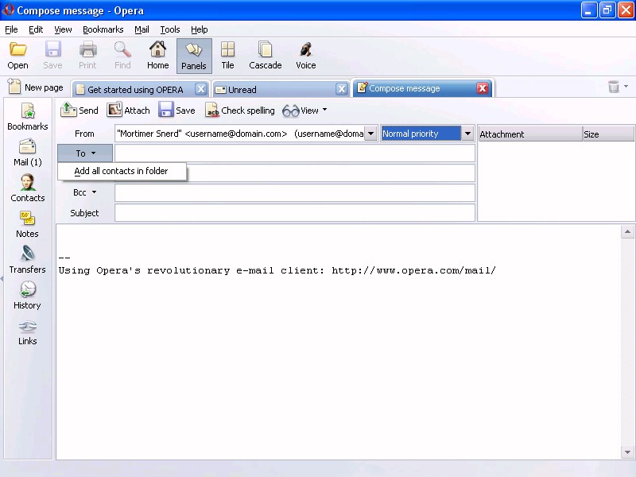Image resolution: width=636 pixels, height=477 pixels.
Task: Click the Save icon in main toolbar
Action: (x=52, y=56)
